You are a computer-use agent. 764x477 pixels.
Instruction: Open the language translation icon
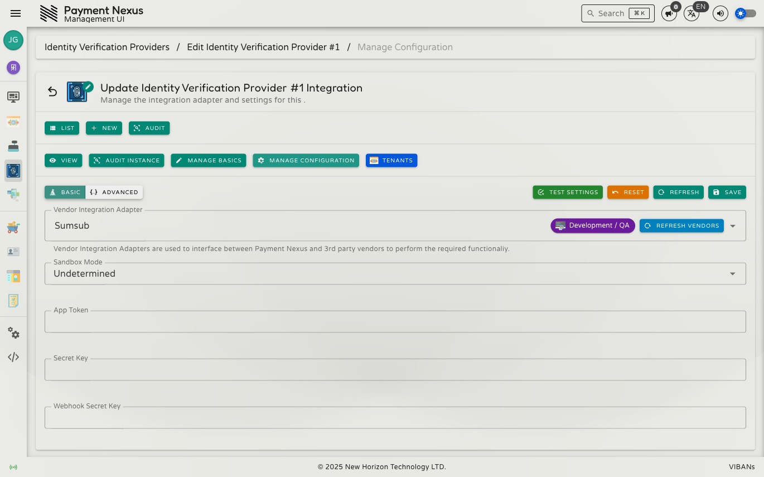(692, 13)
